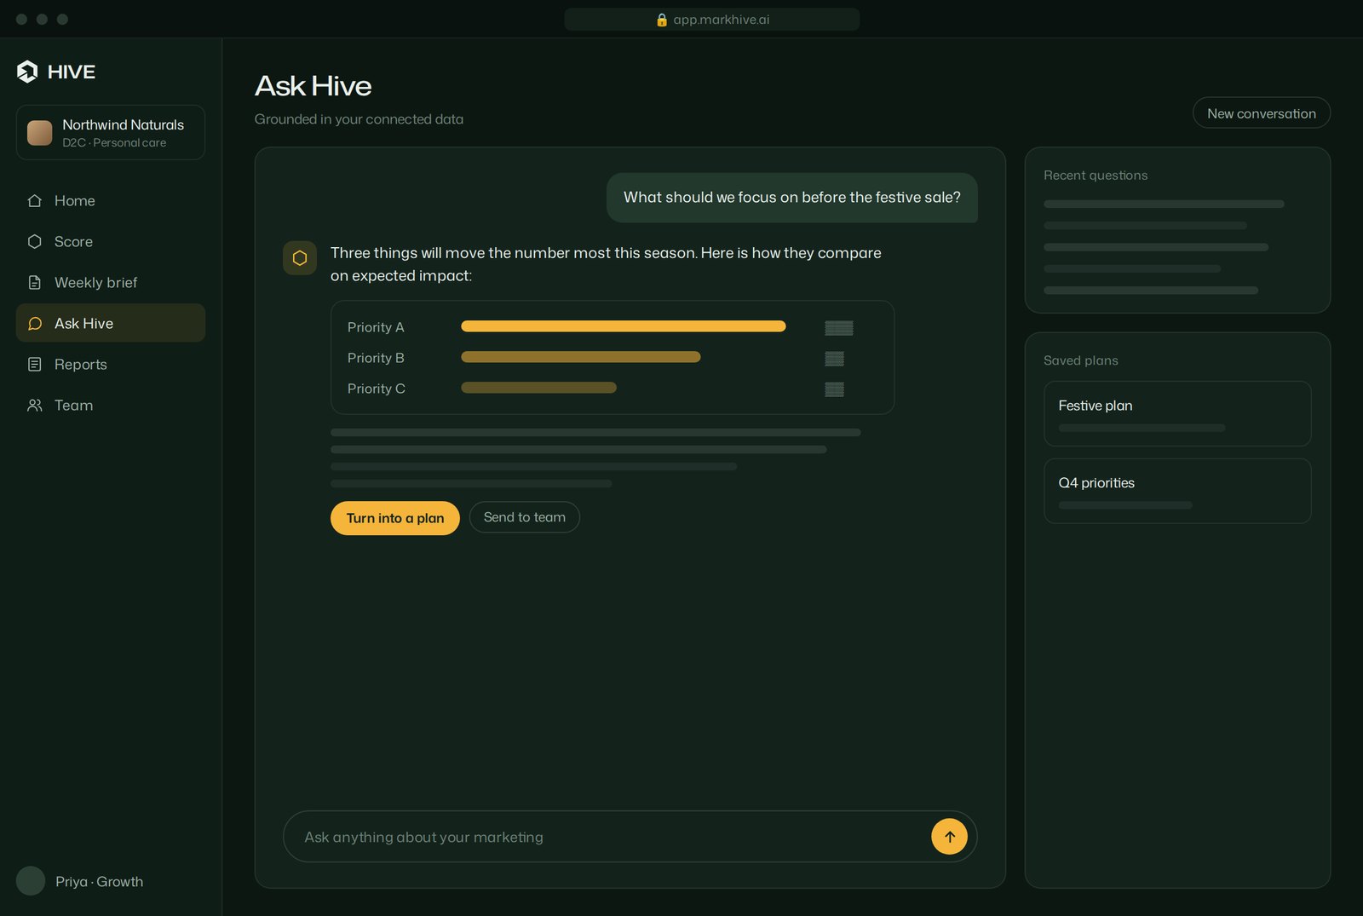The image size is (1363, 916).
Task: Start a New conversation
Action: (1262, 113)
